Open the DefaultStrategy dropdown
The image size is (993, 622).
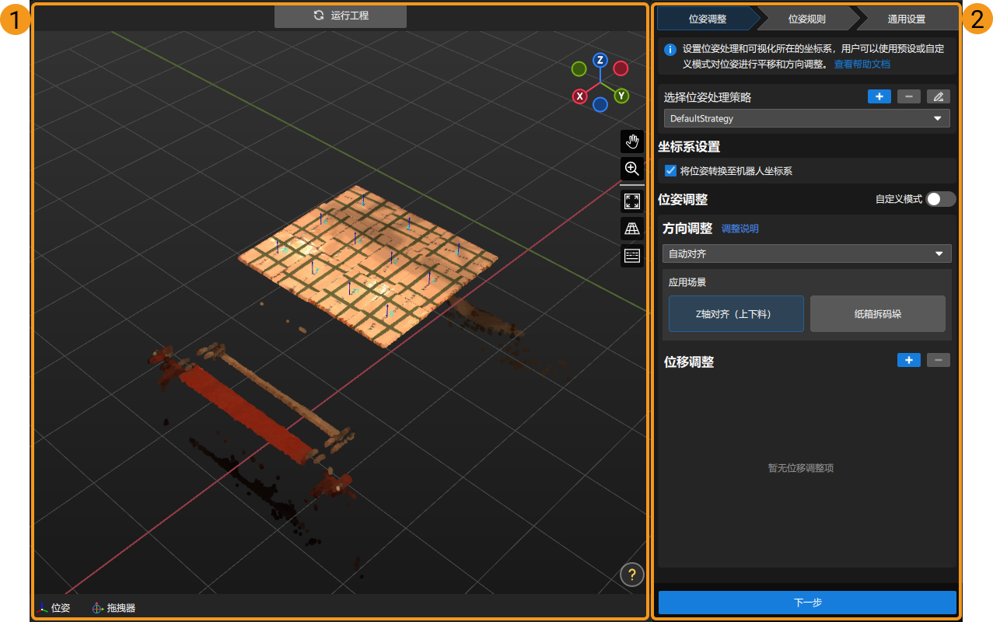(806, 119)
